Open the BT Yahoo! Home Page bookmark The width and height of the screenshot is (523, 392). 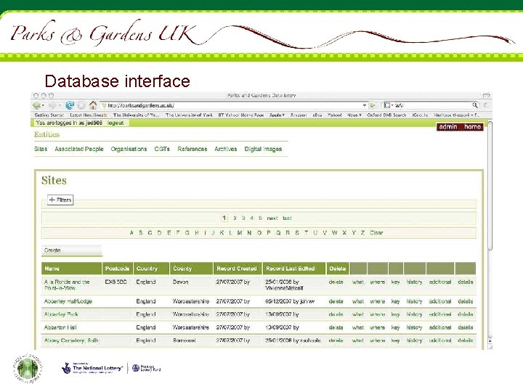coord(241,115)
